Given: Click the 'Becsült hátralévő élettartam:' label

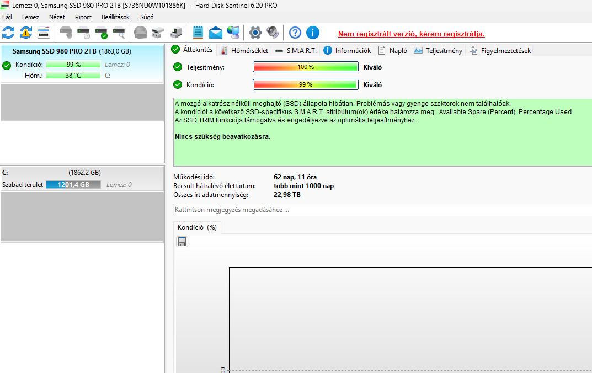Looking at the screenshot, I should pos(215,186).
